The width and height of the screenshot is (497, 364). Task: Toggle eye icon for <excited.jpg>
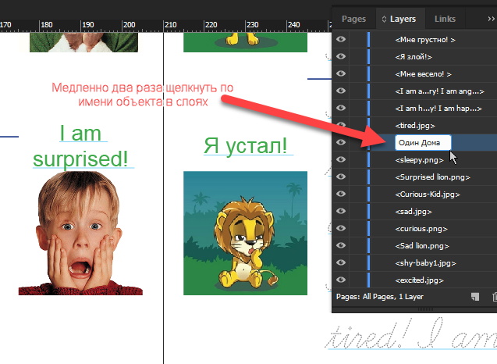341,280
